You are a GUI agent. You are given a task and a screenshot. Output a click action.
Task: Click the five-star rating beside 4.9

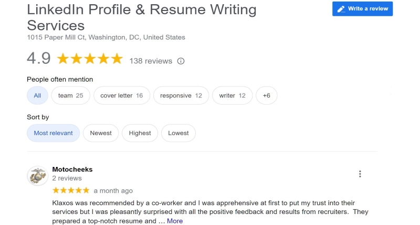tap(90, 59)
